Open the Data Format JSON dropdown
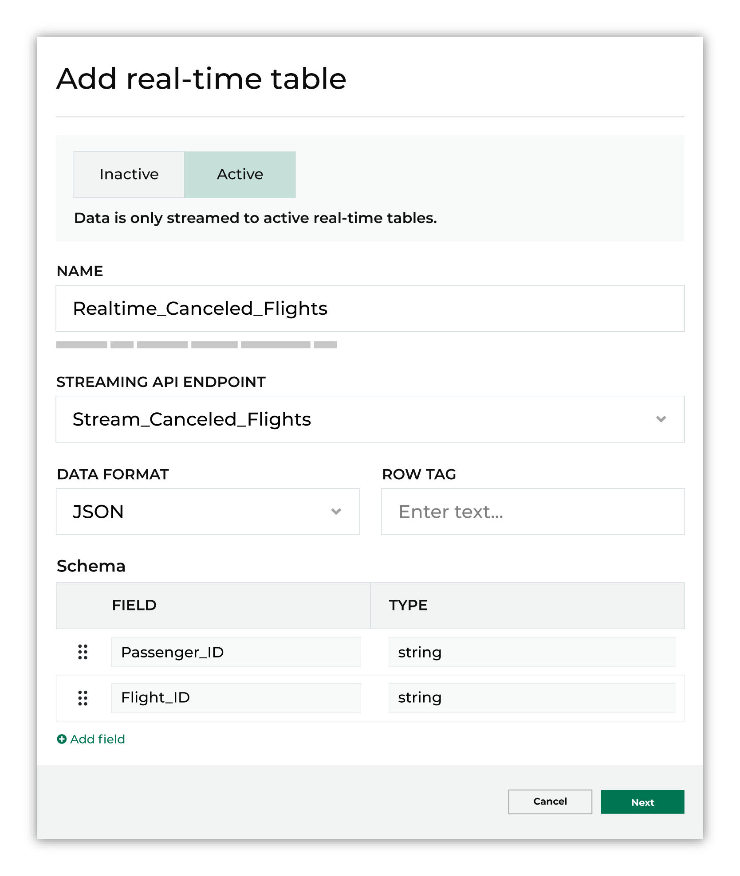This screenshot has height=876, width=740. (208, 512)
